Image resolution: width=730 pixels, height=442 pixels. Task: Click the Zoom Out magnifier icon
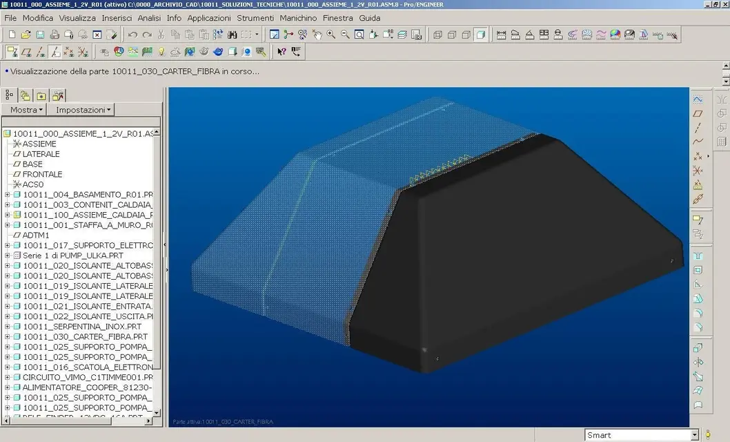[x=345, y=35]
